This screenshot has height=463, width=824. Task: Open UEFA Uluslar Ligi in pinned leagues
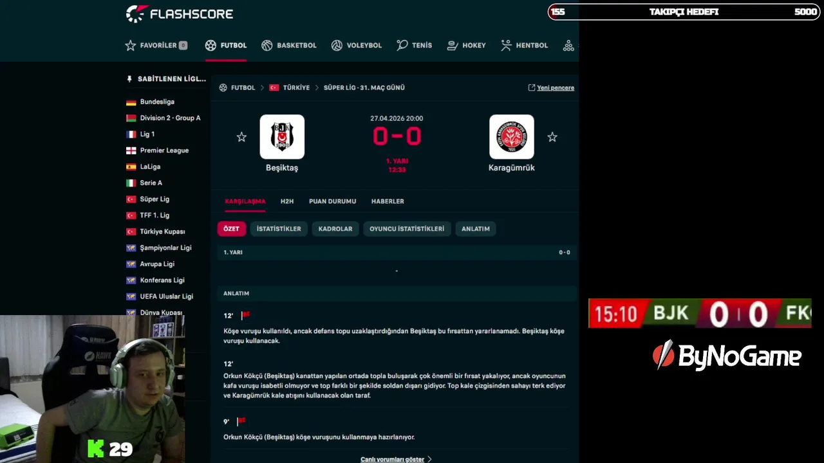pyautogui.click(x=167, y=296)
